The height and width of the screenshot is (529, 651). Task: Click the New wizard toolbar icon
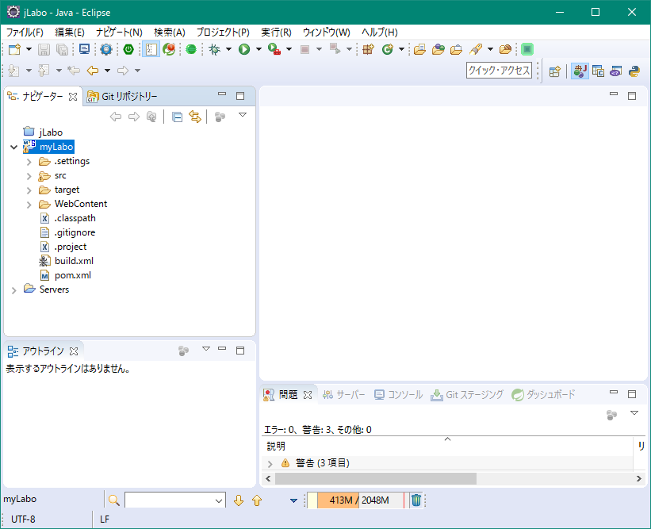(14, 49)
